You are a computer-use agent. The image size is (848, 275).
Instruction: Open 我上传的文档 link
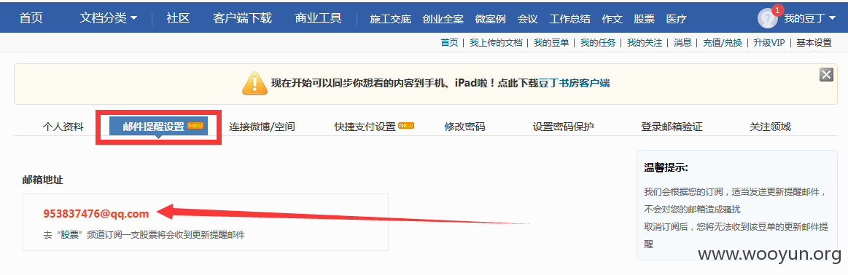pyautogui.click(x=496, y=43)
